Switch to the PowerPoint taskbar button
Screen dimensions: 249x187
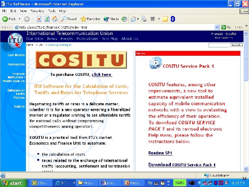(134, 183)
